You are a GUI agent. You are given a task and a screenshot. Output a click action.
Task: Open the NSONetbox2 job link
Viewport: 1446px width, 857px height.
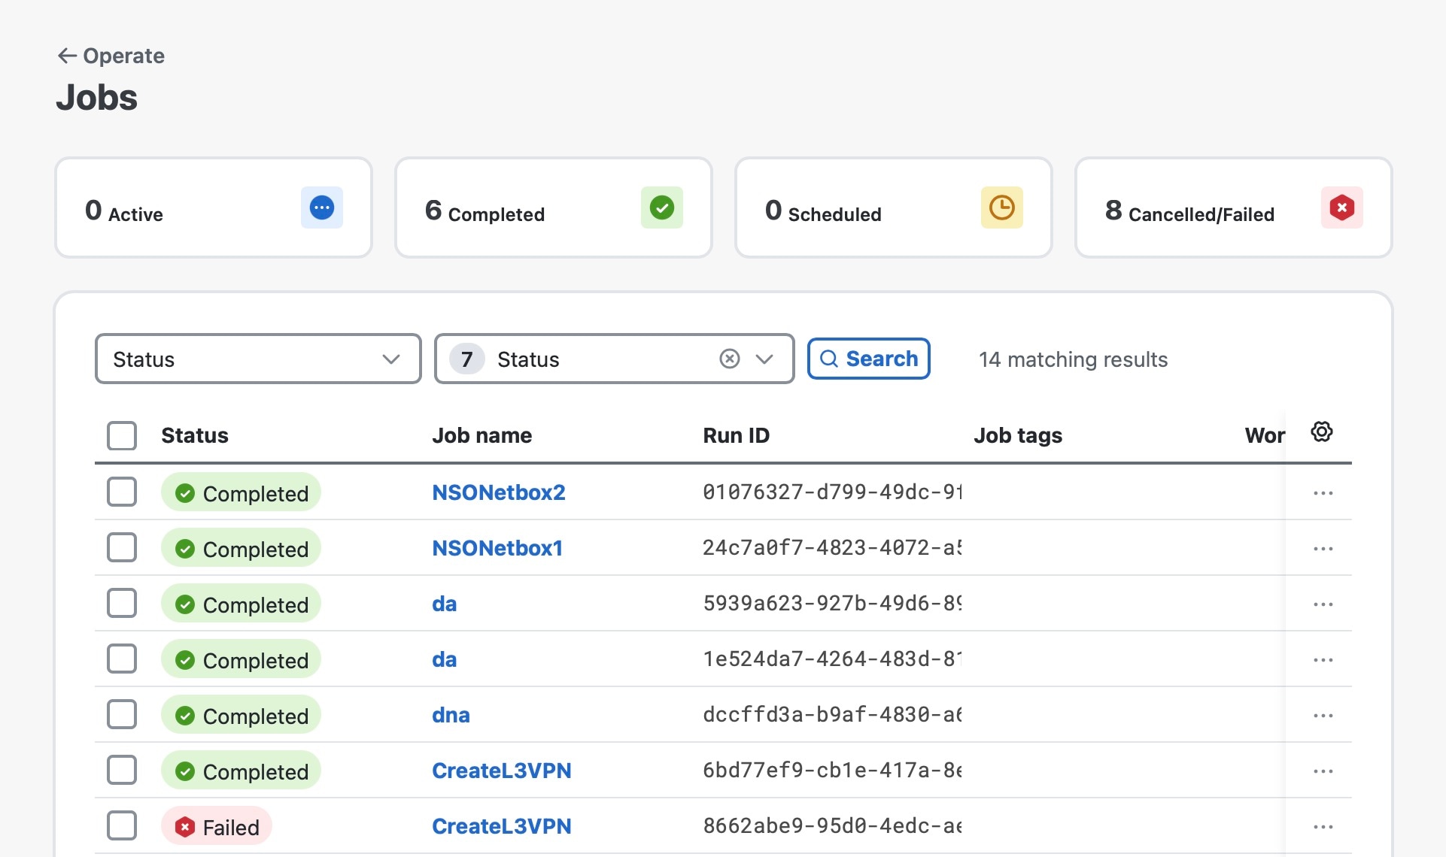point(499,492)
